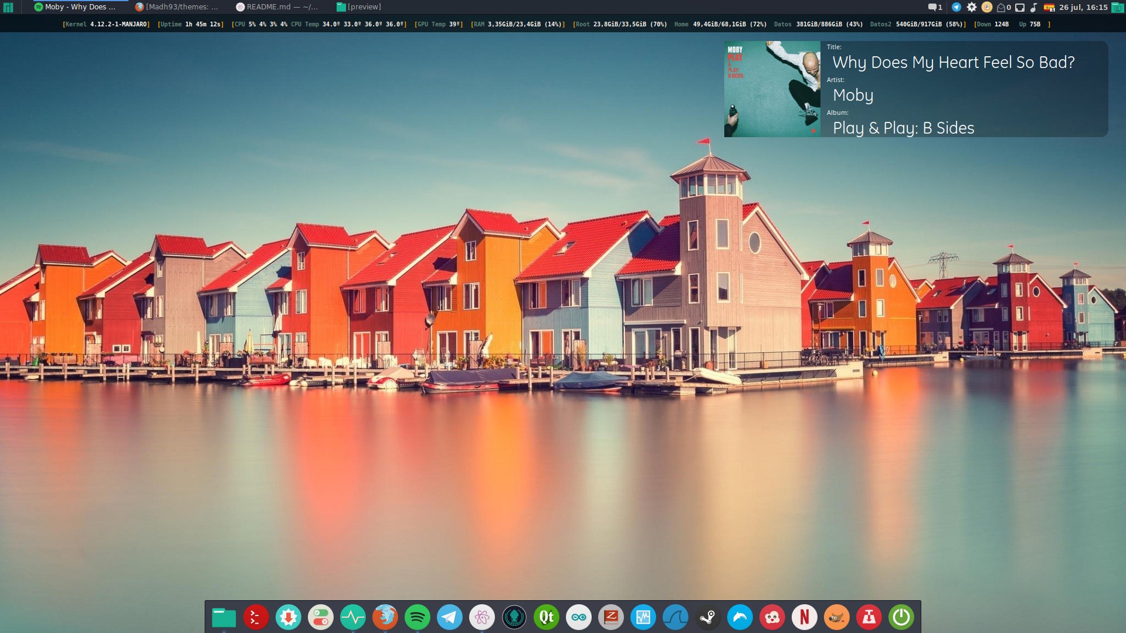Open the Manjaro application menu
The image size is (1126, 633).
pyautogui.click(x=8, y=7)
